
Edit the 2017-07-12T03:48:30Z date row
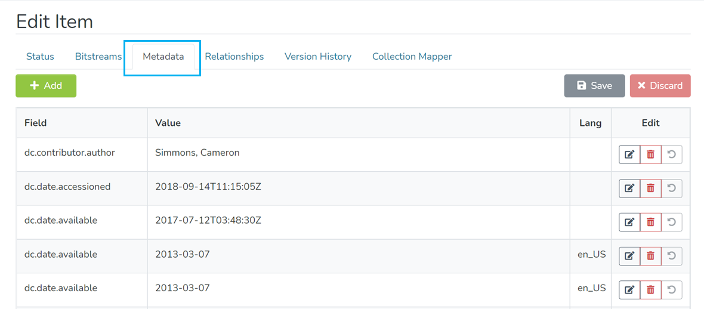[629, 223]
